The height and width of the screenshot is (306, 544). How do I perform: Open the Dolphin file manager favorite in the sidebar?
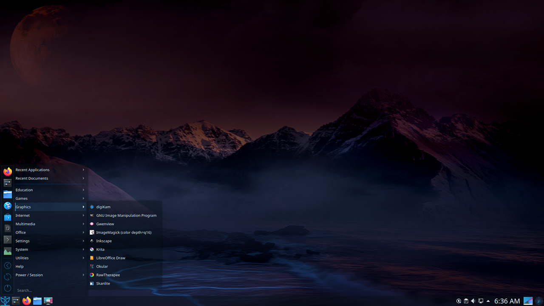coord(7,195)
